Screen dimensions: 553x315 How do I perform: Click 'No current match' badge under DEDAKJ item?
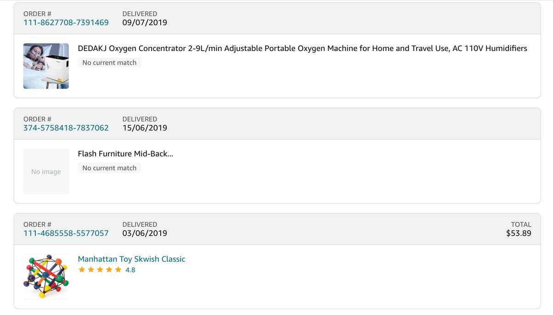coord(109,62)
